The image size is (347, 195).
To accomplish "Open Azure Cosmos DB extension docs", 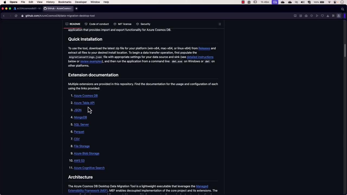I will pos(86,96).
